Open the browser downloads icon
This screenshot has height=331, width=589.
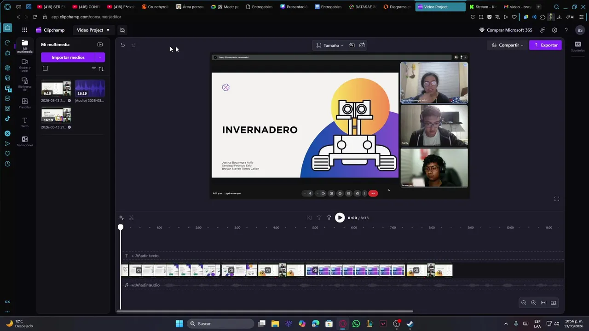coord(560,17)
